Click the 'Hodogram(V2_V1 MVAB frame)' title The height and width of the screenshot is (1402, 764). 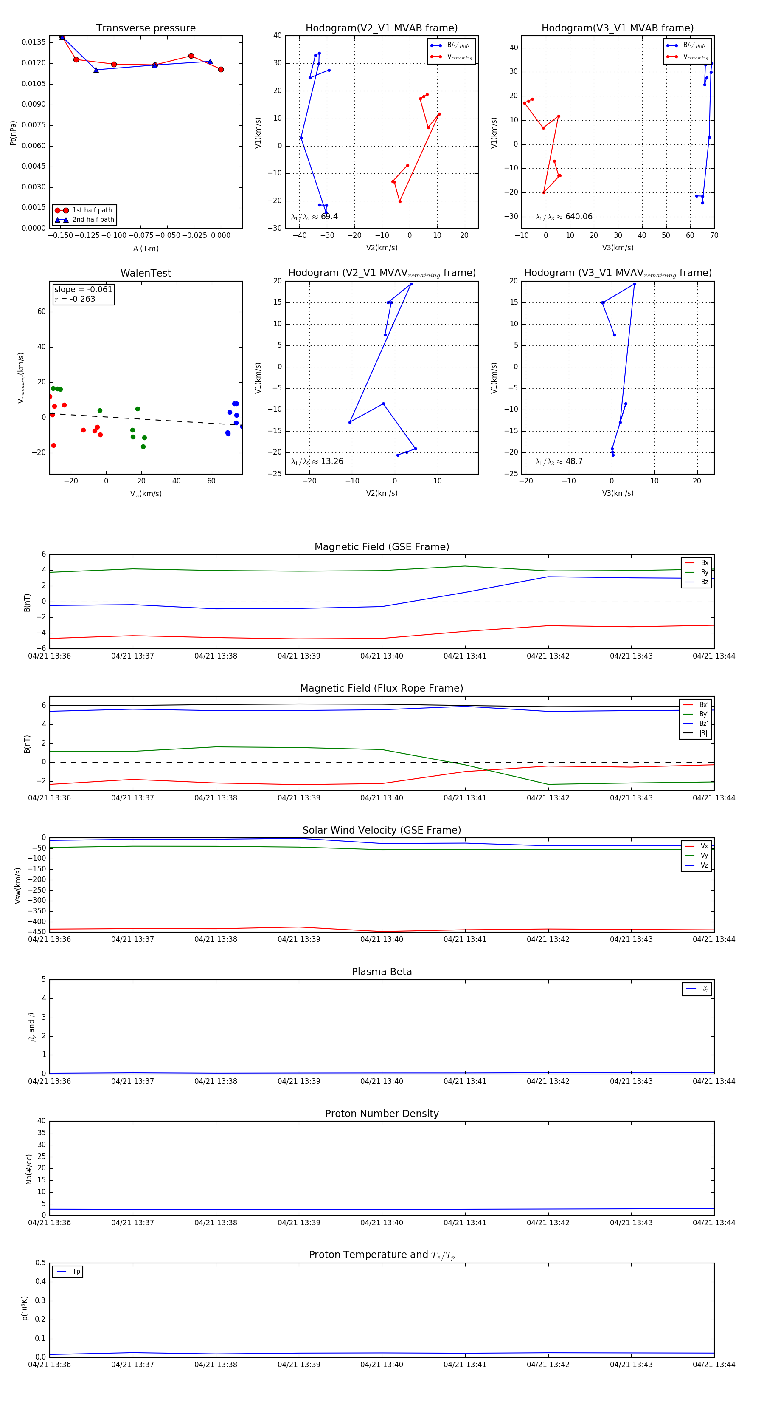pos(382,28)
